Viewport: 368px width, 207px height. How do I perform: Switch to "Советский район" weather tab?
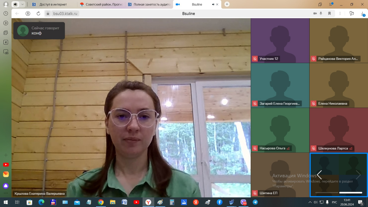tap(102, 4)
